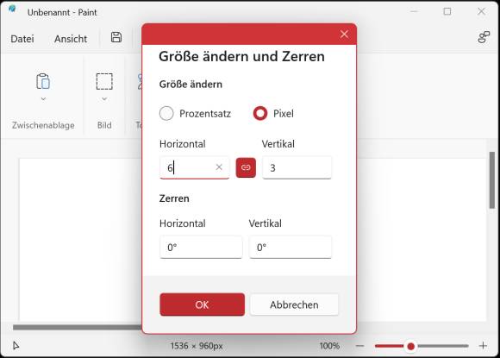Click the Vertikal resize input field
Screen dimensions: 500x358
point(297,167)
